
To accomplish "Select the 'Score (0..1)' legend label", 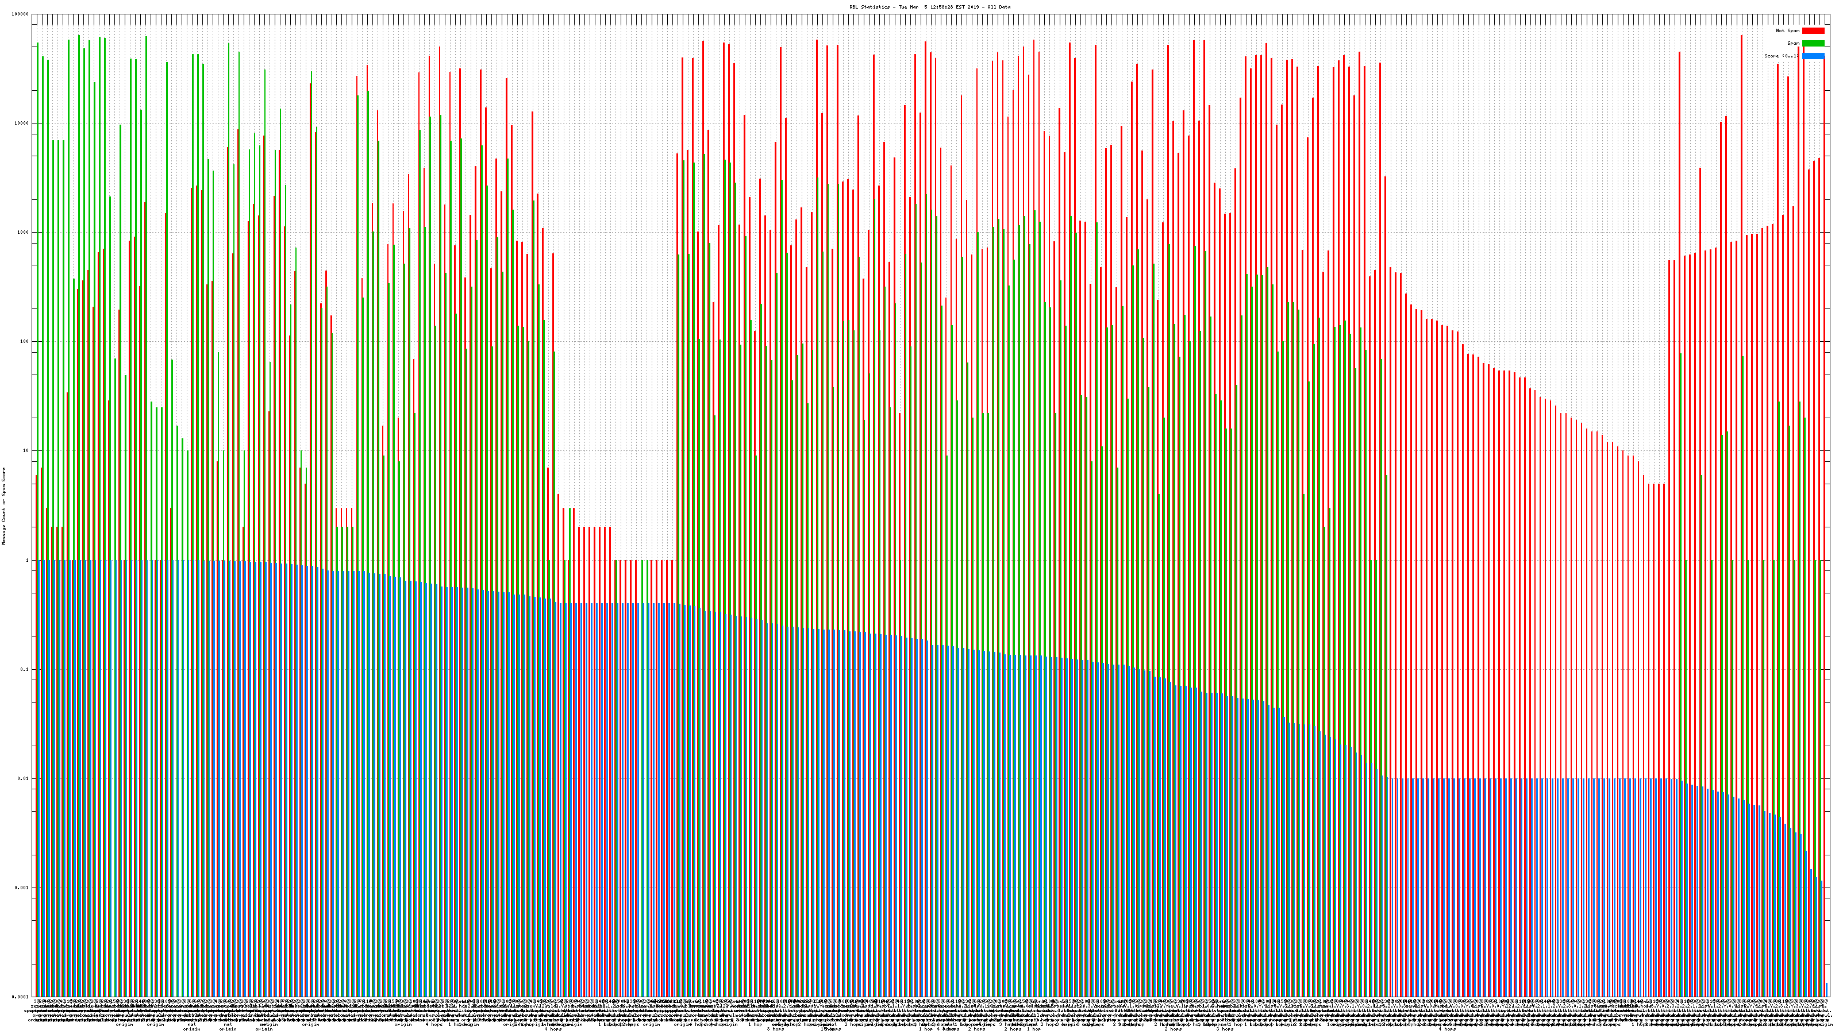I will pyautogui.click(x=1780, y=56).
